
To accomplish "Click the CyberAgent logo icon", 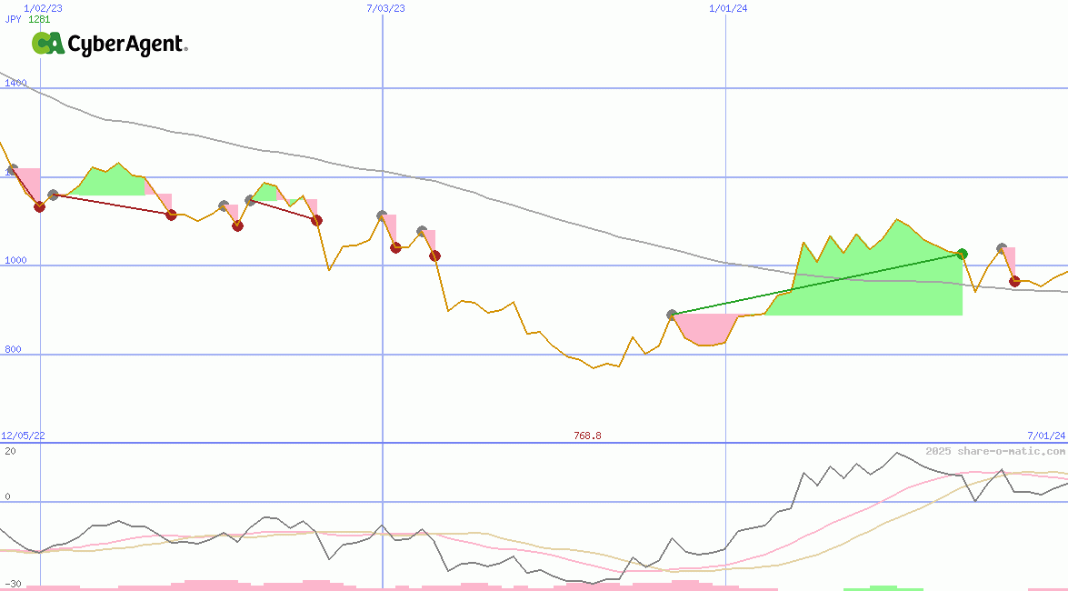I will click(48, 44).
